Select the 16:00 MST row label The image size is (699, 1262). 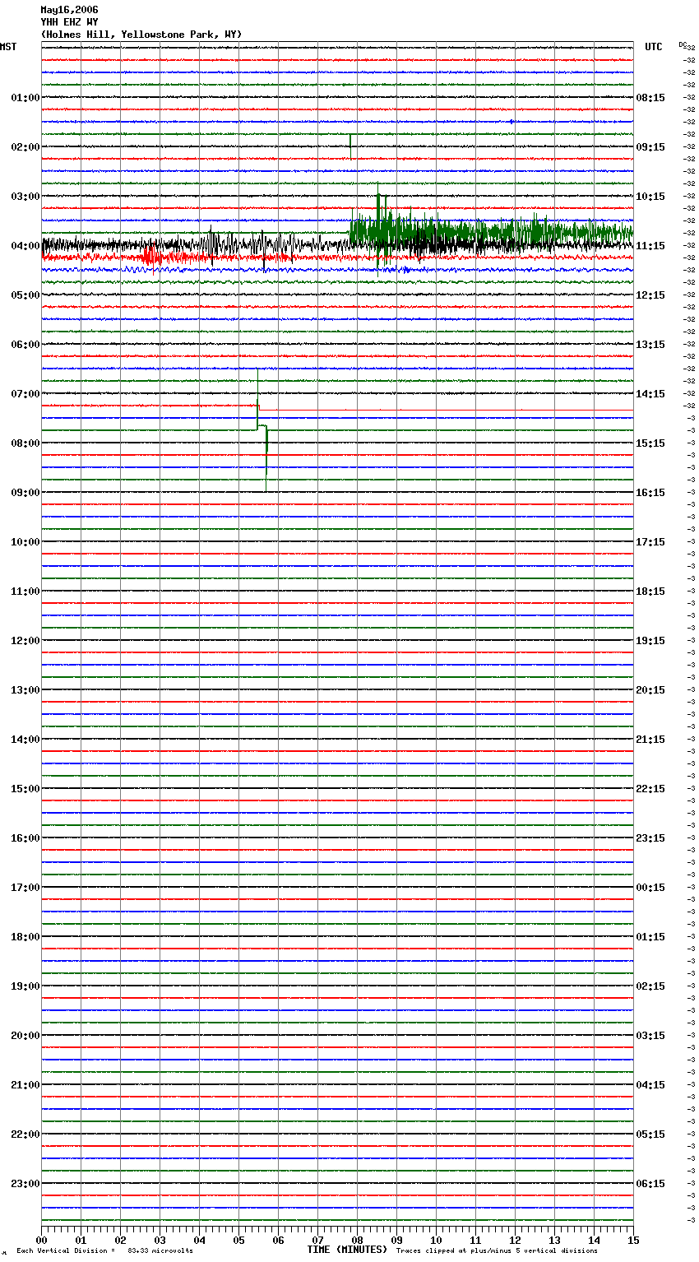coord(25,838)
